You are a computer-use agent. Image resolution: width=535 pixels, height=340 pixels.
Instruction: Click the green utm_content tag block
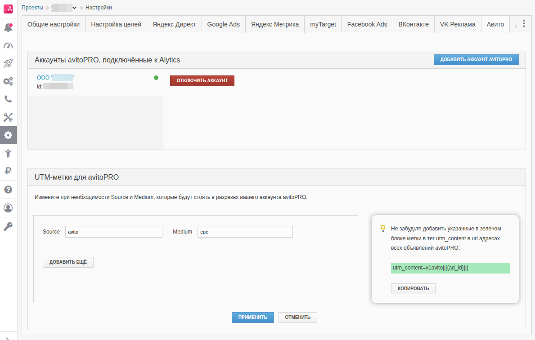450,268
